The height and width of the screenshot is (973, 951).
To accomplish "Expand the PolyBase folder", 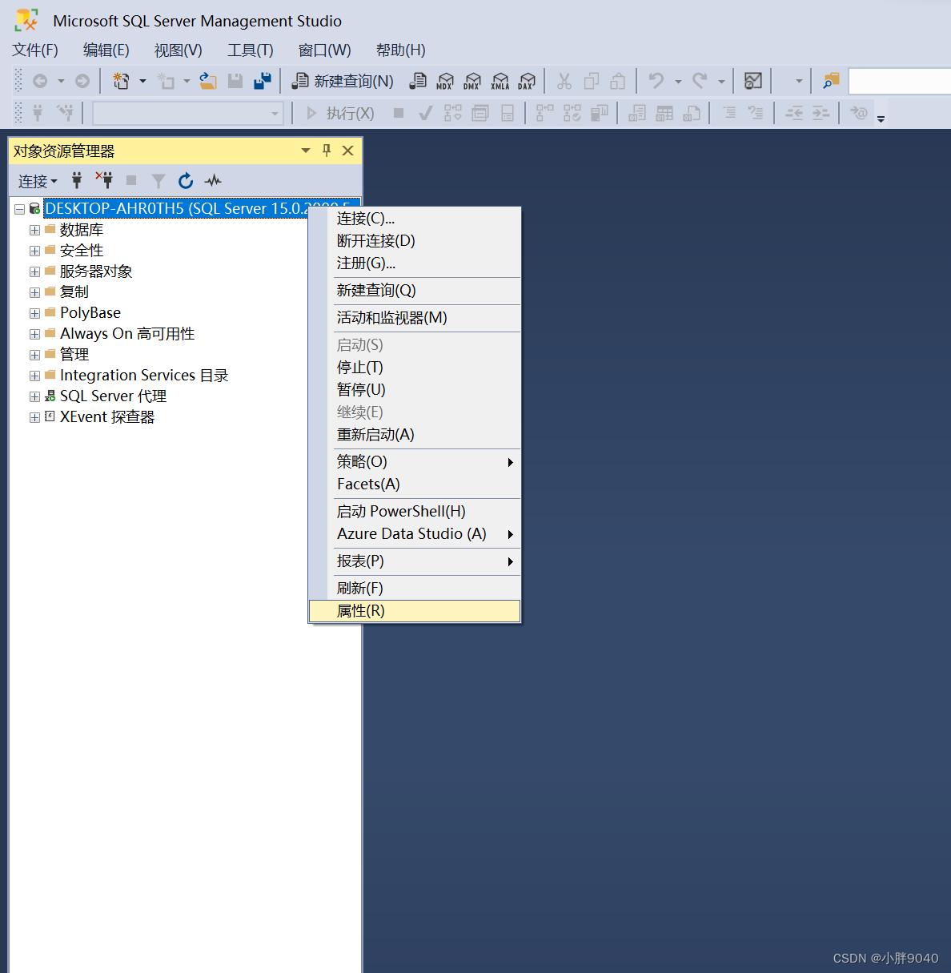I will tap(34, 313).
